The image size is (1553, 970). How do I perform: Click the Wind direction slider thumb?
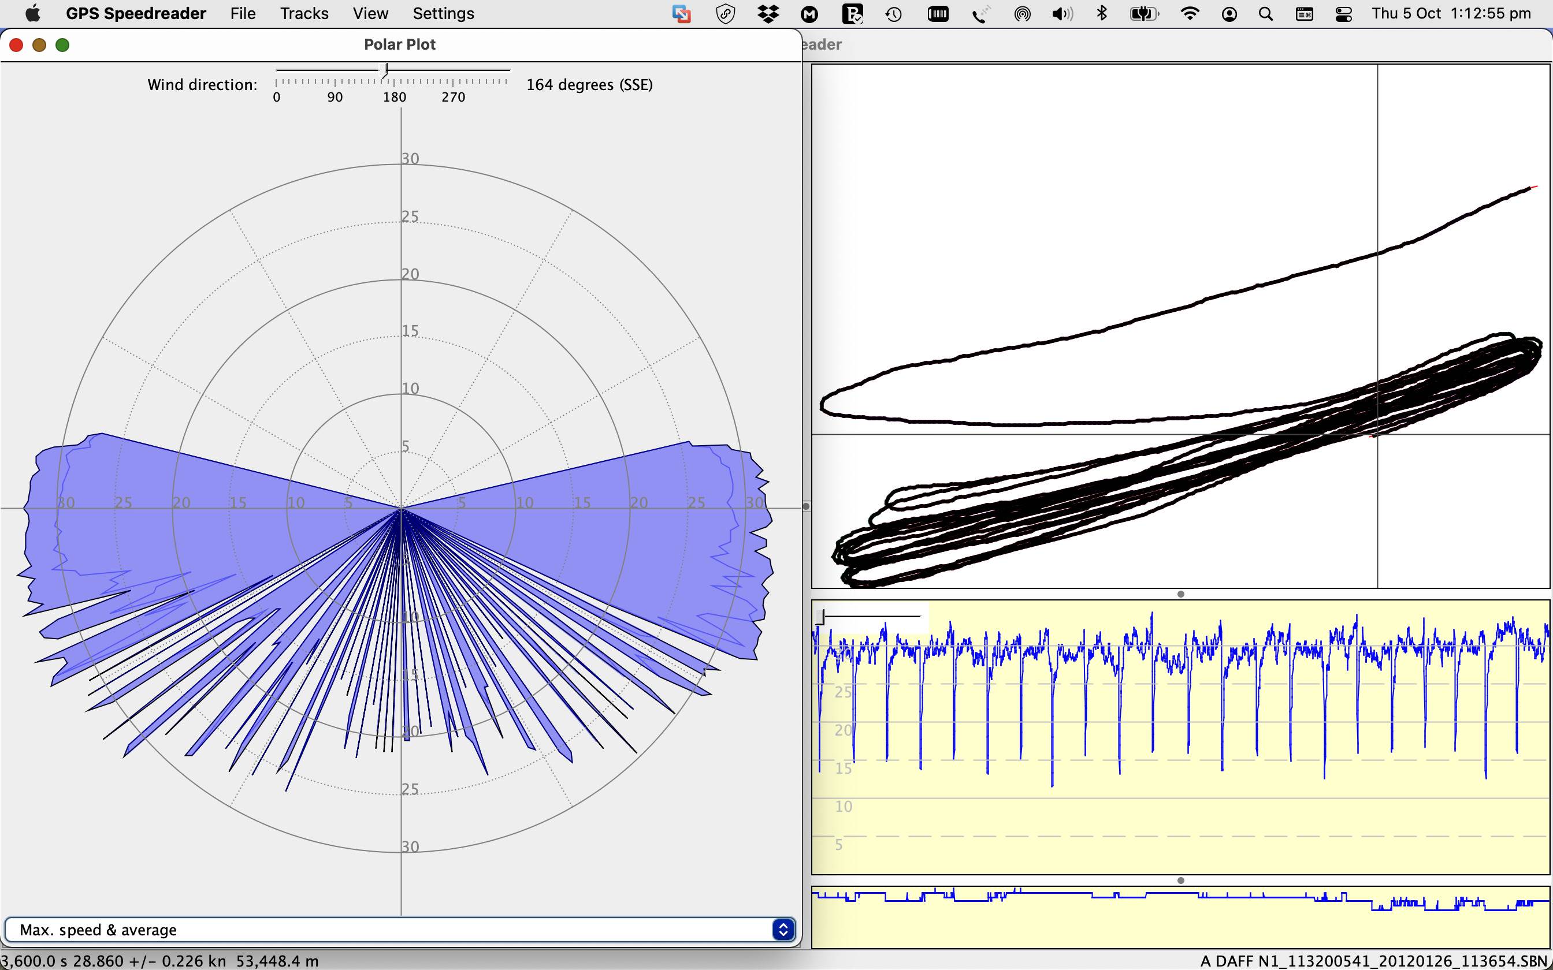(384, 70)
